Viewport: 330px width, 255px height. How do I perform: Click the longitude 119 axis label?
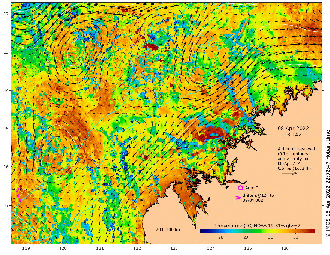pos(26,248)
